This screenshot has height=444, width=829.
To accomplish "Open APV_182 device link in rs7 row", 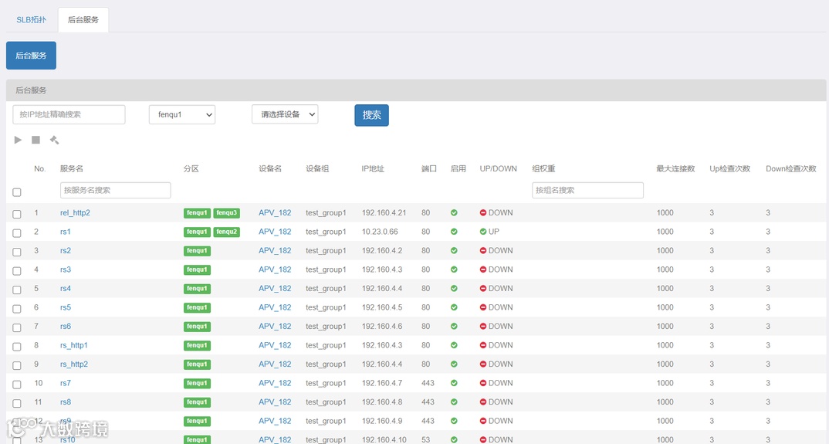I will pyautogui.click(x=275, y=383).
